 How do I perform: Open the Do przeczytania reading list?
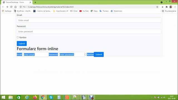pos(169,11)
